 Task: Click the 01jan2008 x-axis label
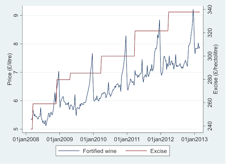pos(26,139)
